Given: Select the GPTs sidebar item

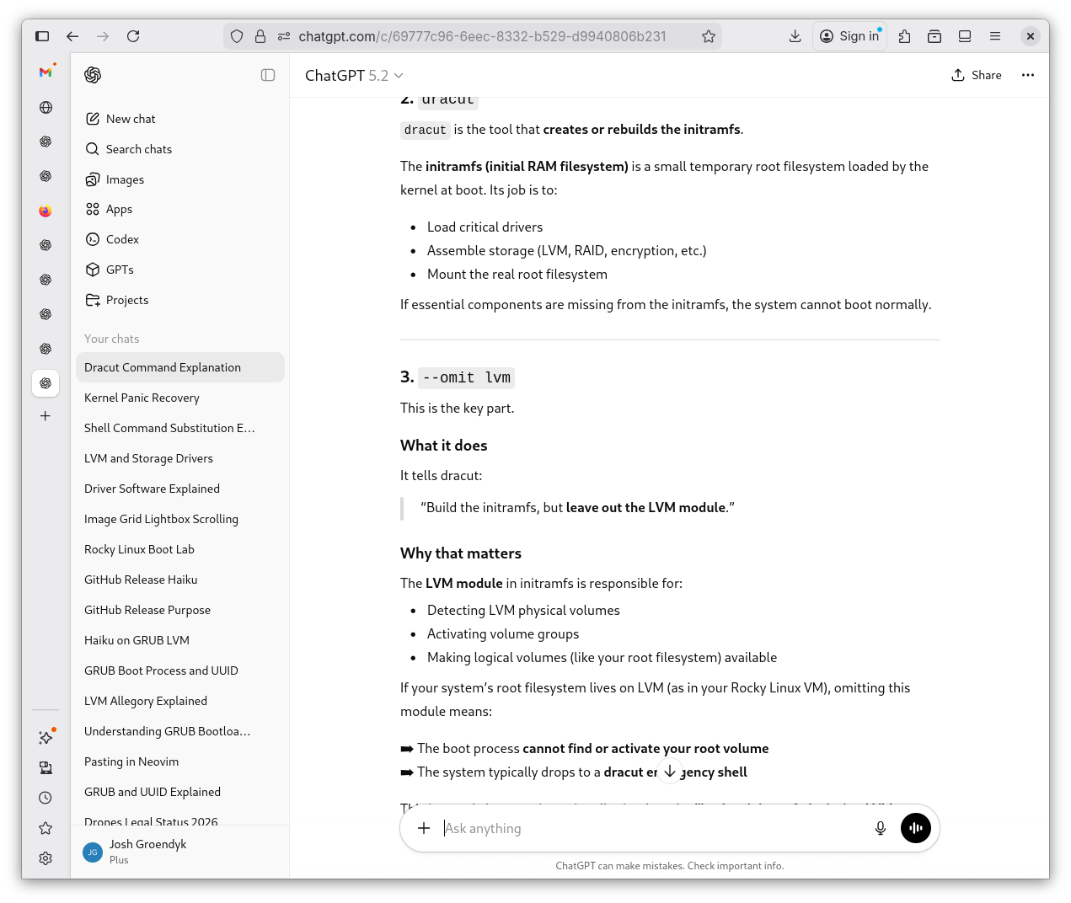Looking at the screenshot, I should pos(120,270).
